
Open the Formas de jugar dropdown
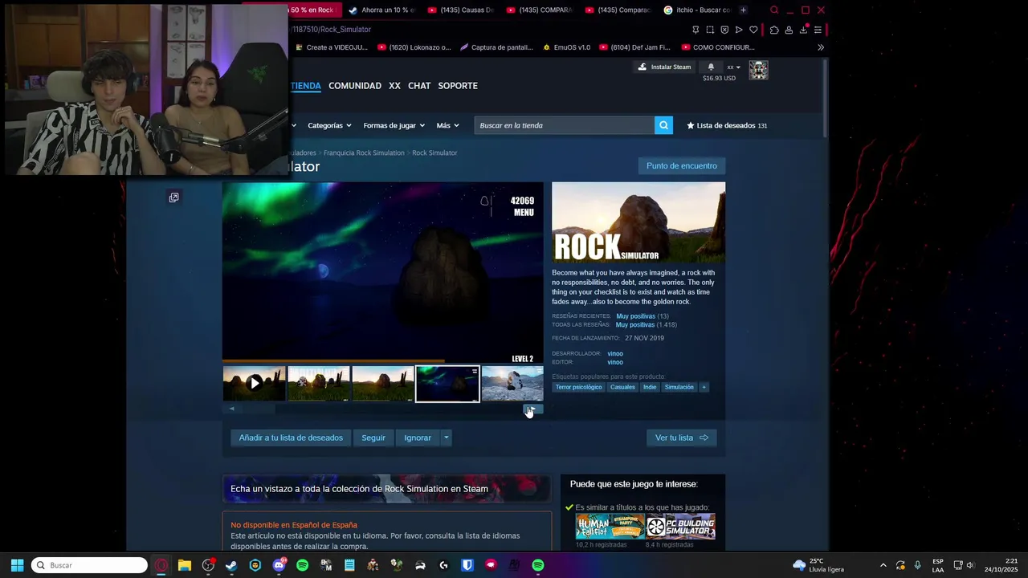coord(394,125)
